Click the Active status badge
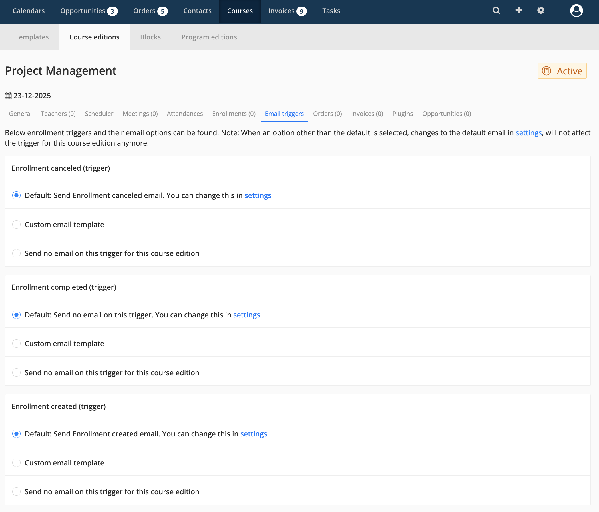599x512 pixels. tap(562, 71)
